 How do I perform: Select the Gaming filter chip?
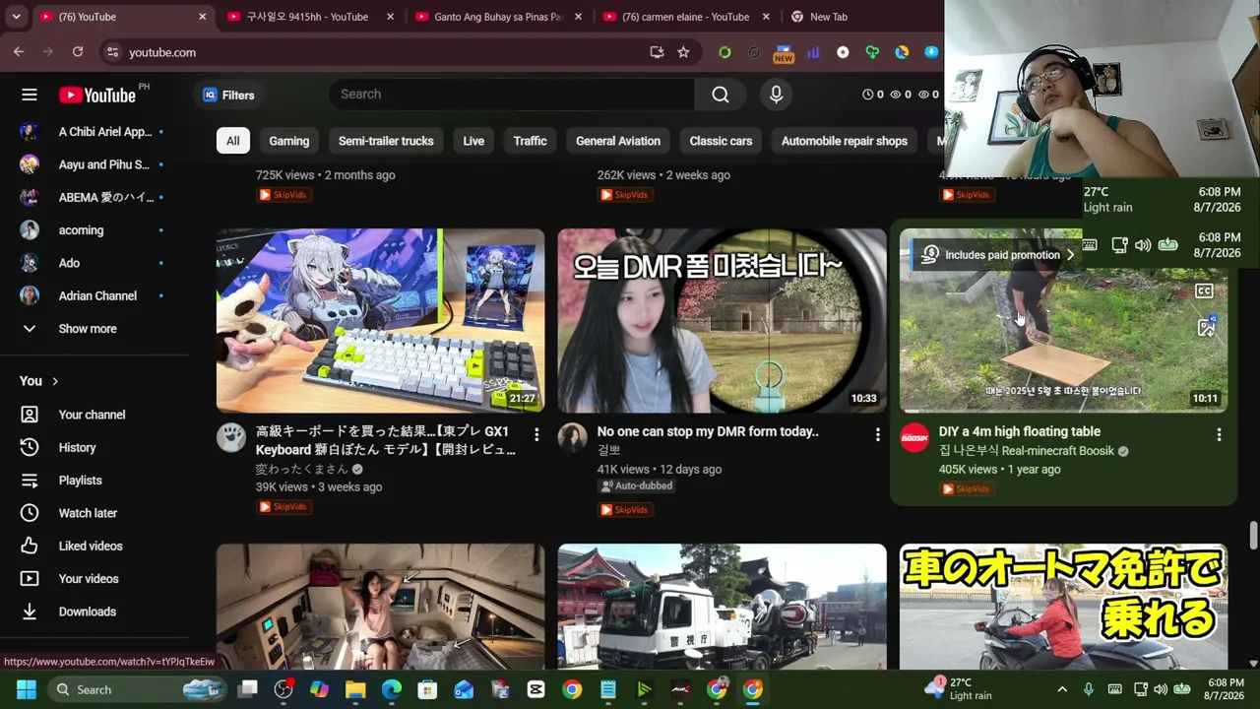289,141
